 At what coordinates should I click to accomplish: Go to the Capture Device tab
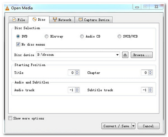tap(94, 20)
